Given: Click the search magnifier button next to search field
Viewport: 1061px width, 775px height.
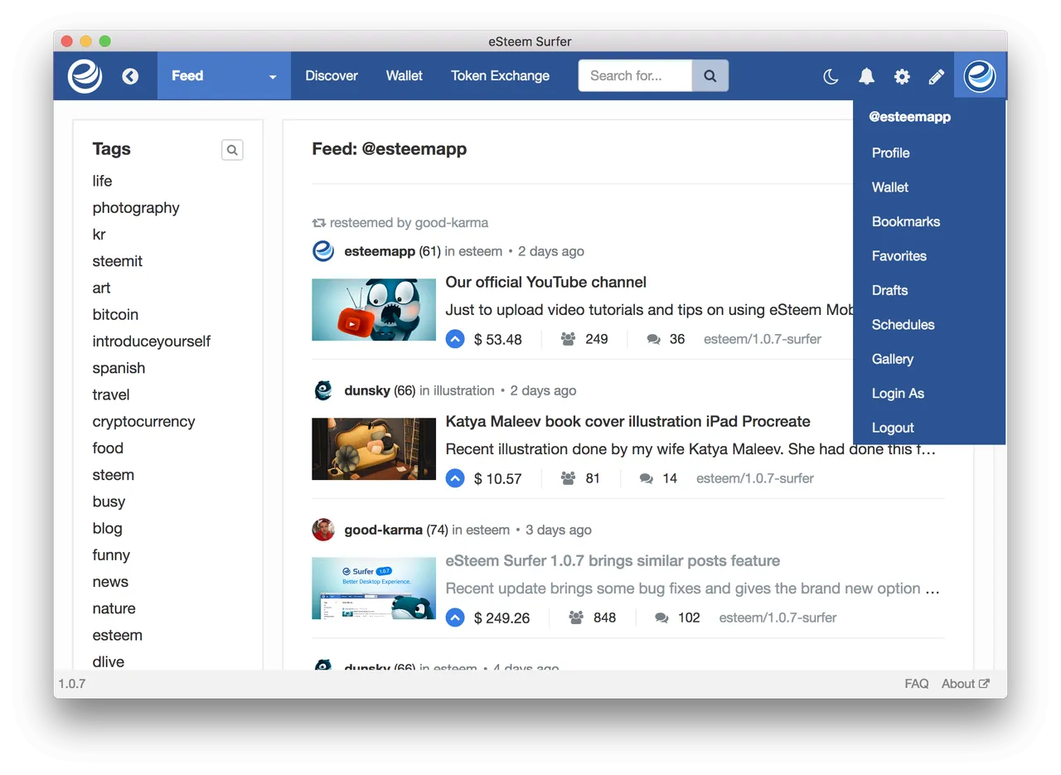Looking at the screenshot, I should pyautogui.click(x=710, y=75).
